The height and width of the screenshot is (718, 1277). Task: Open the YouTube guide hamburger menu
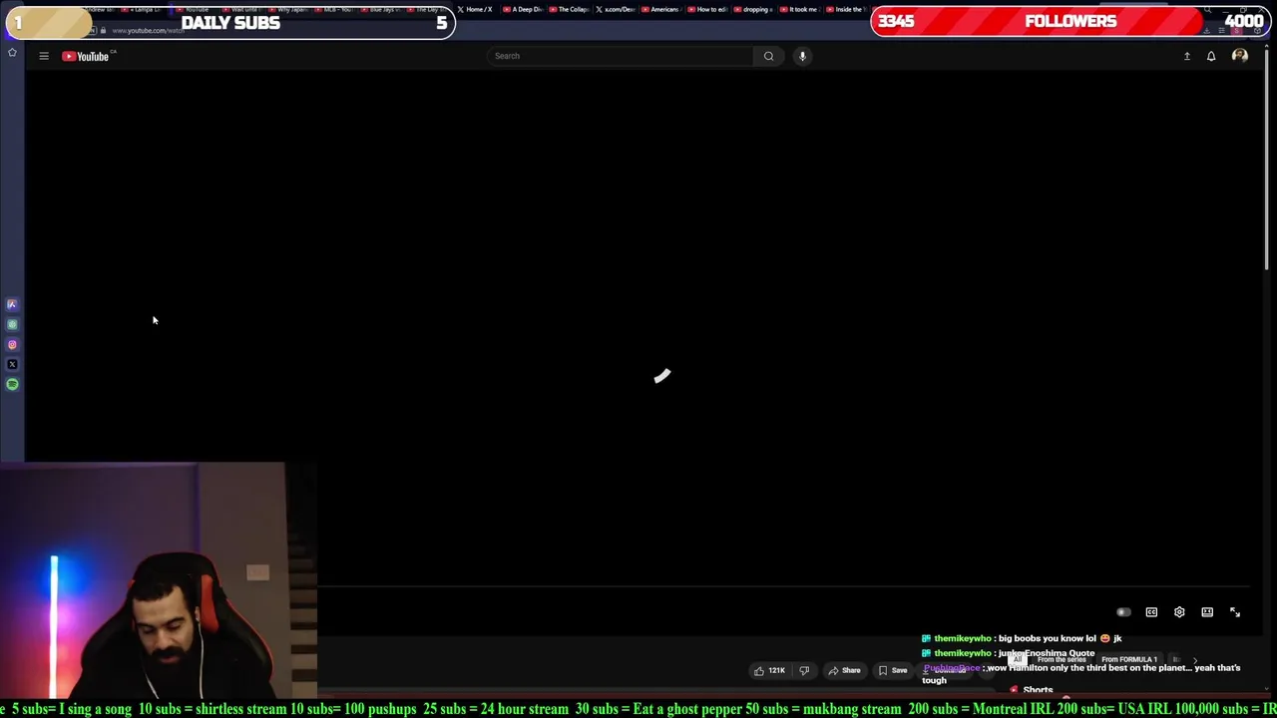click(x=44, y=56)
